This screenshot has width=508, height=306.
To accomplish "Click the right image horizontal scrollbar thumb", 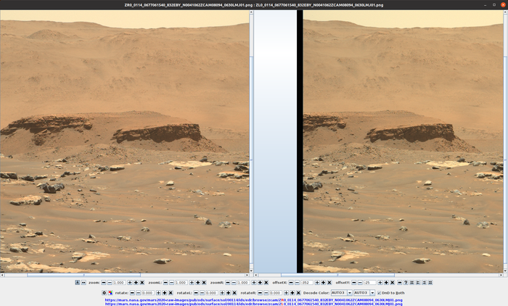I will point(337,276).
